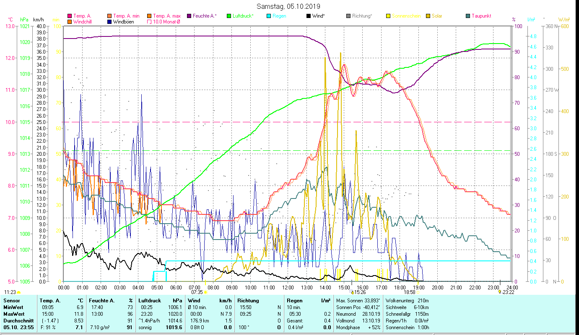Click the Luftdruck green legend square
Image resolution: width=579 pixels, height=335 pixels.
tap(229, 16)
